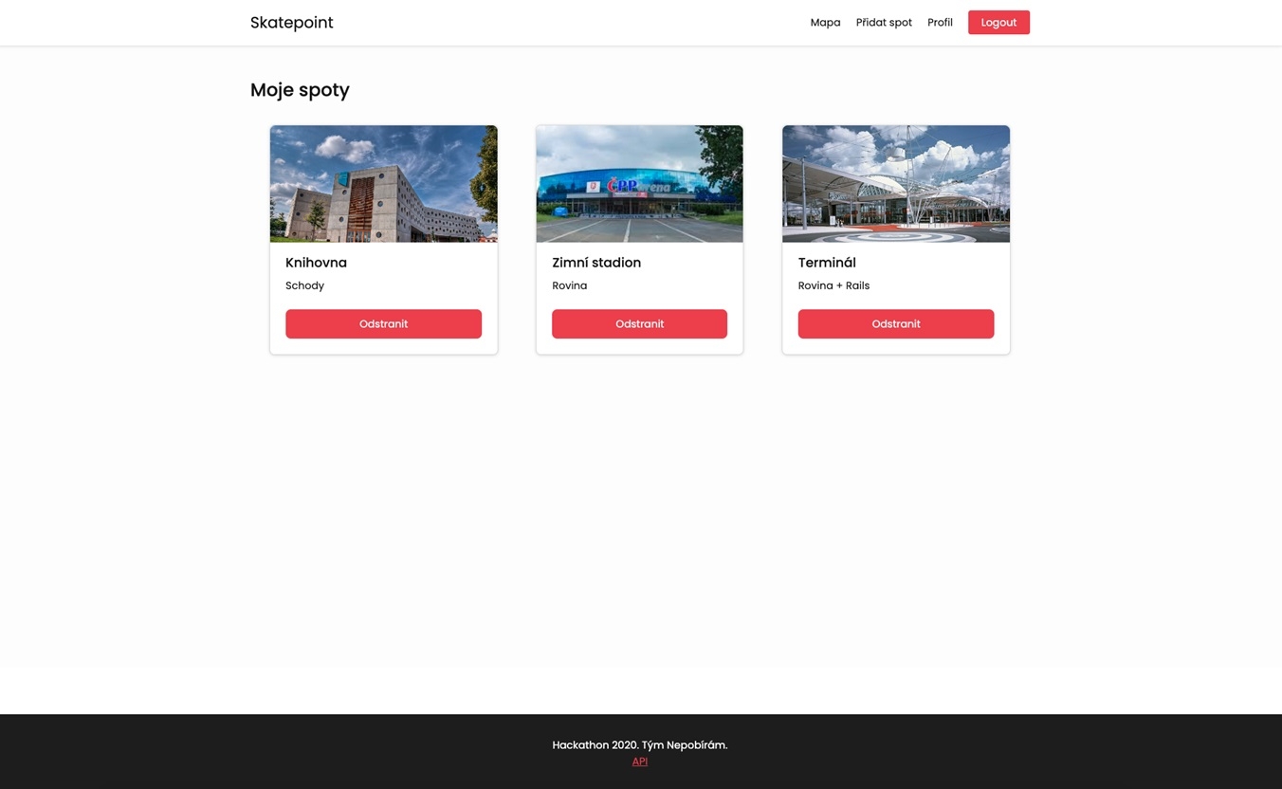This screenshot has height=789, width=1282.
Task: Click the Hackathon 2020 footer text
Action: click(x=640, y=745)
